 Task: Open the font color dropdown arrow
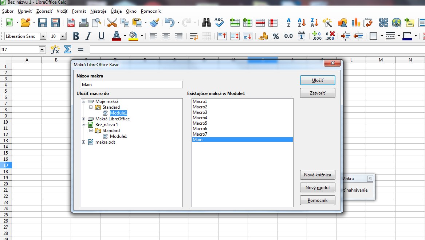pyautogui.click(x=125, y=36)
